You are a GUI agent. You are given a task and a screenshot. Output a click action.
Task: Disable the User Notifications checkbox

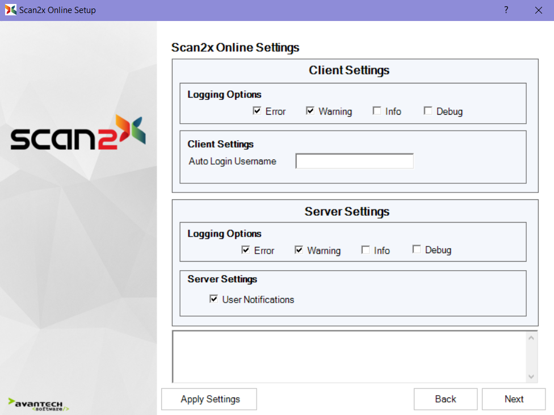coord(214,299)
